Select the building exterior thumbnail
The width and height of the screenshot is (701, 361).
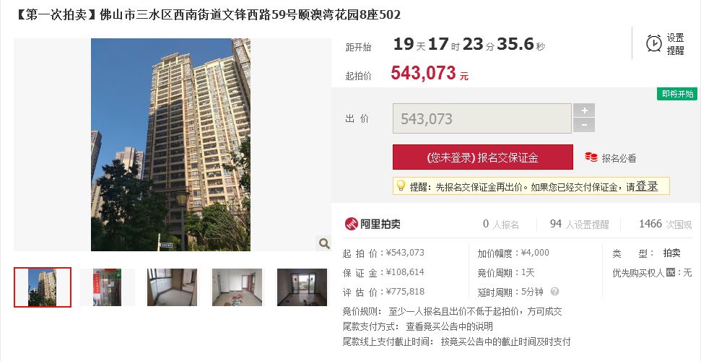[x=43, y=287]
